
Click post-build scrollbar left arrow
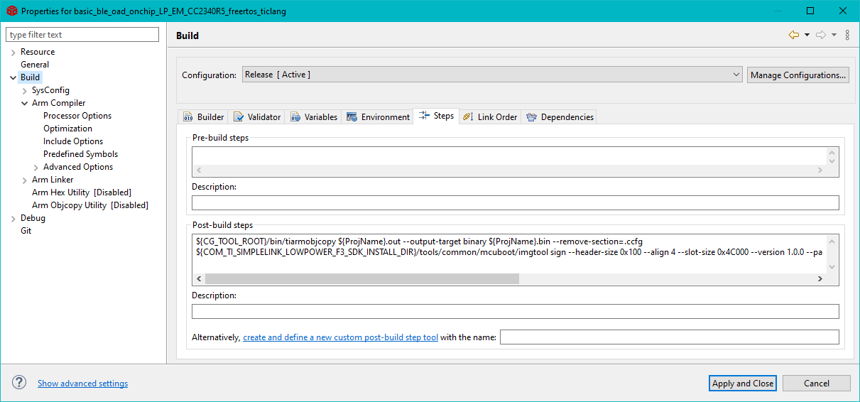[199, 279]
